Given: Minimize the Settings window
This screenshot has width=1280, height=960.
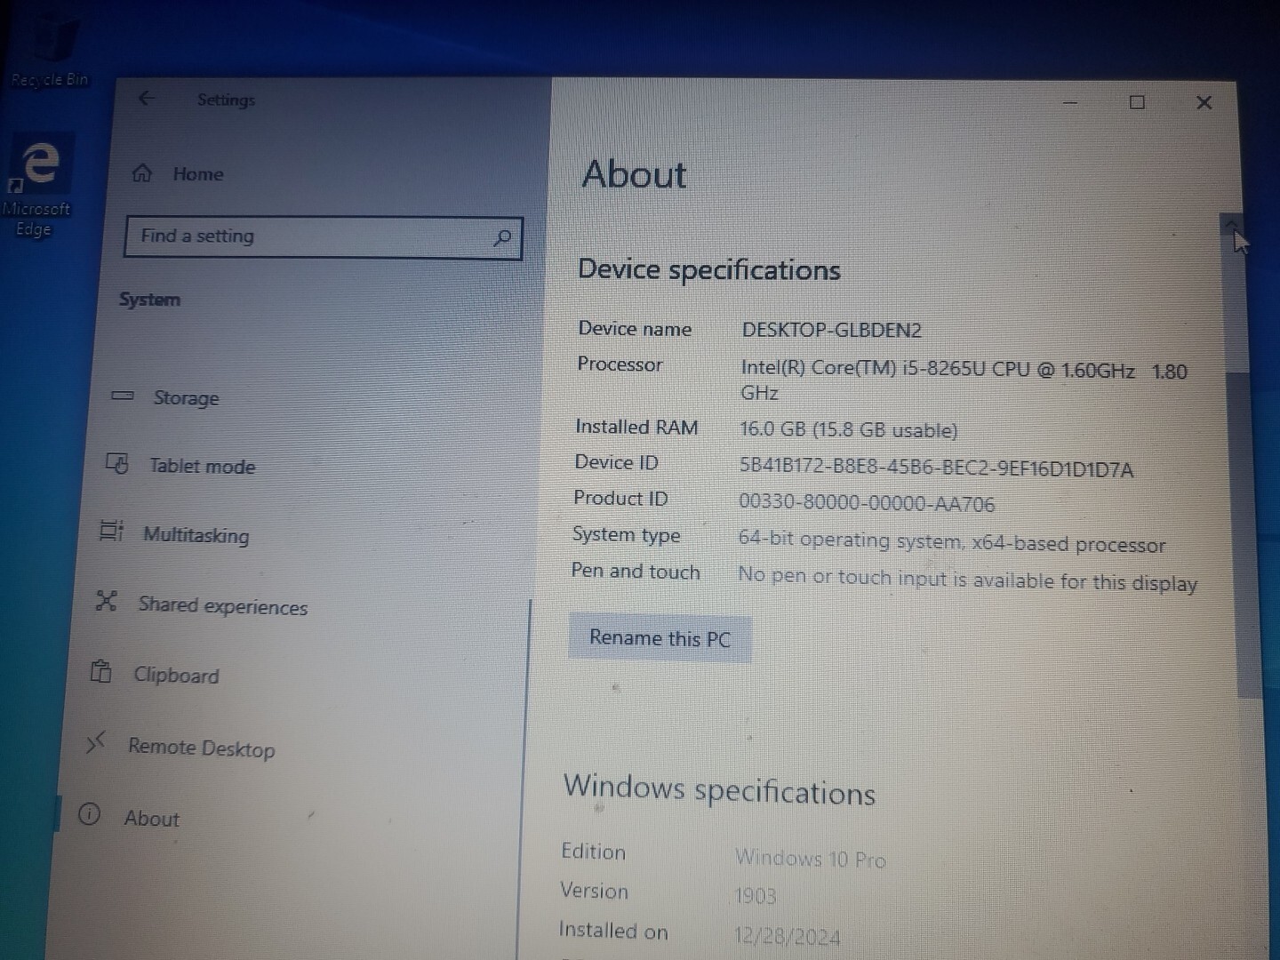Looking at the screenshot, I should click(1070, 102).
